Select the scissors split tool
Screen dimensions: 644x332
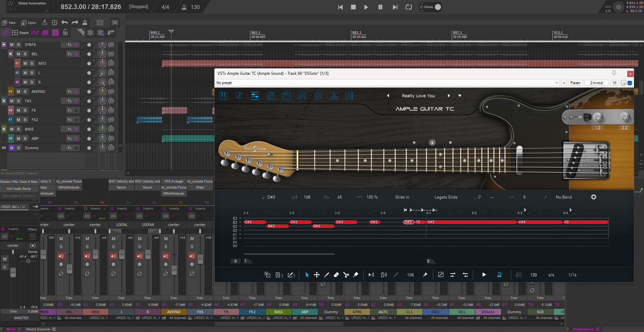346,275
